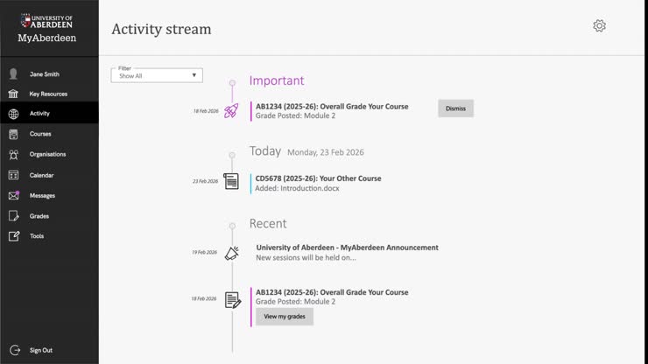
Task: Select Grades from the sidebar
Action: click(x=39, y=215)
